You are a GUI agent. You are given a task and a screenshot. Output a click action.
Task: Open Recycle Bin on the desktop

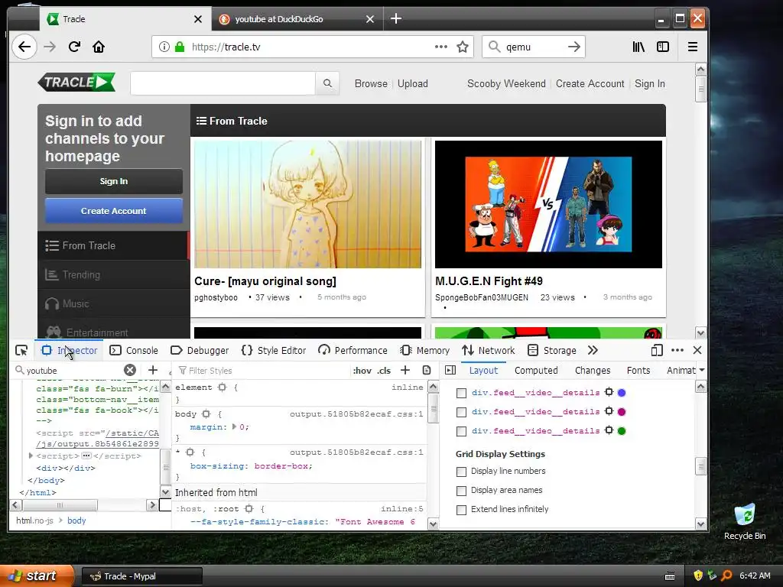click(x=745, y=521)
